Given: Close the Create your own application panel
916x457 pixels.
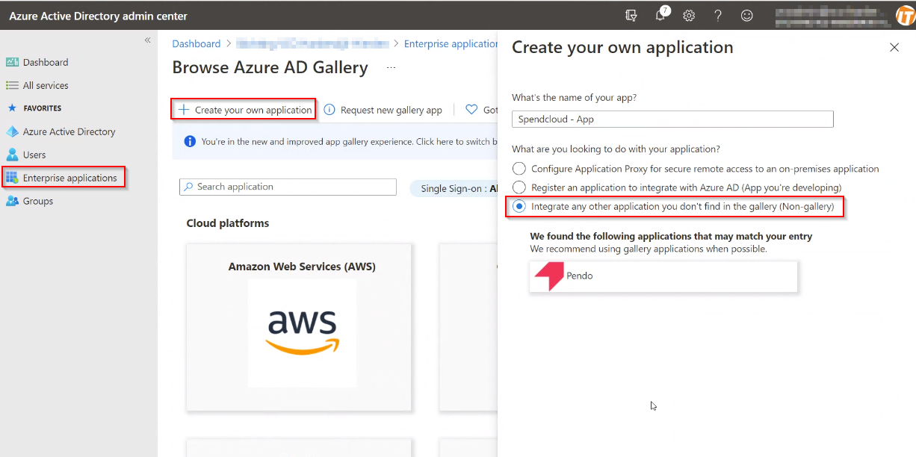Looking at the screenshot, I should tap(894, 48).
